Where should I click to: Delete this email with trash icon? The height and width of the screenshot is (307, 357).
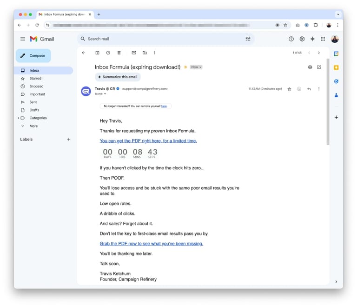coord(119,53)
